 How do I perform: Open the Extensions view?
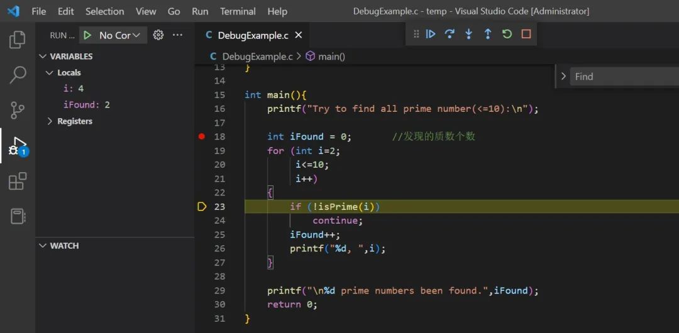click(18, 181)
